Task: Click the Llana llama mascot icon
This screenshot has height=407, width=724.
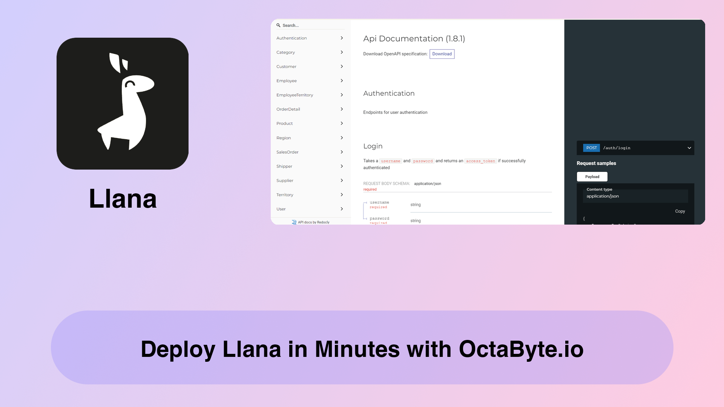Action: coord(123,103)
